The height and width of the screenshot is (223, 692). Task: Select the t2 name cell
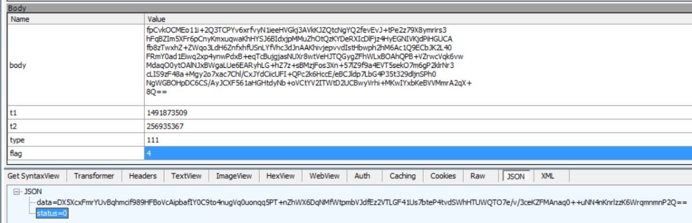coord(76,126)
